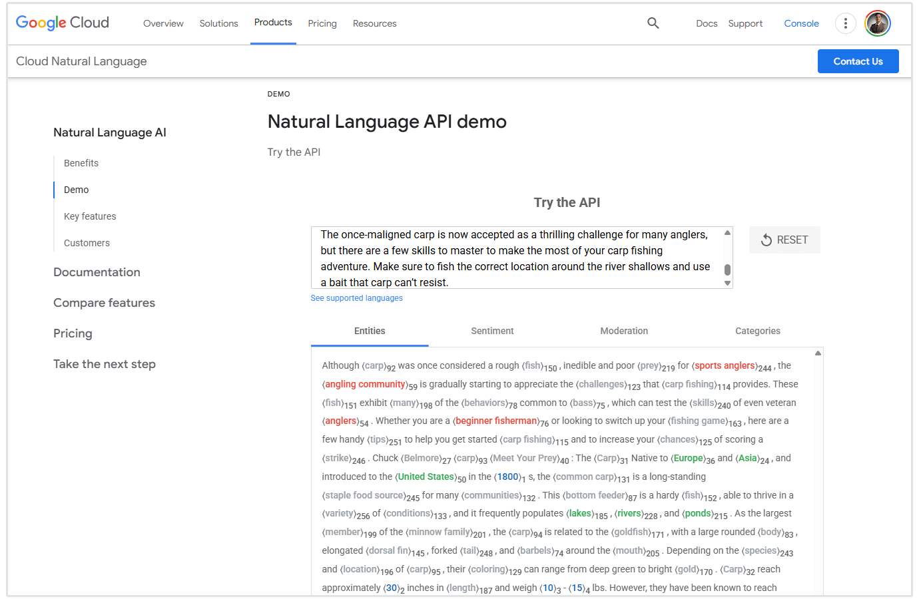
Task: Open the Products menu
Action: (x=273, y=21)
